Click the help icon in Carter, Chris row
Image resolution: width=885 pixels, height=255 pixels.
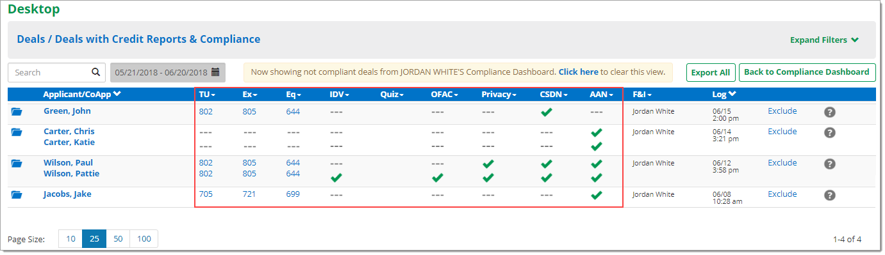(x=830, y=133)
